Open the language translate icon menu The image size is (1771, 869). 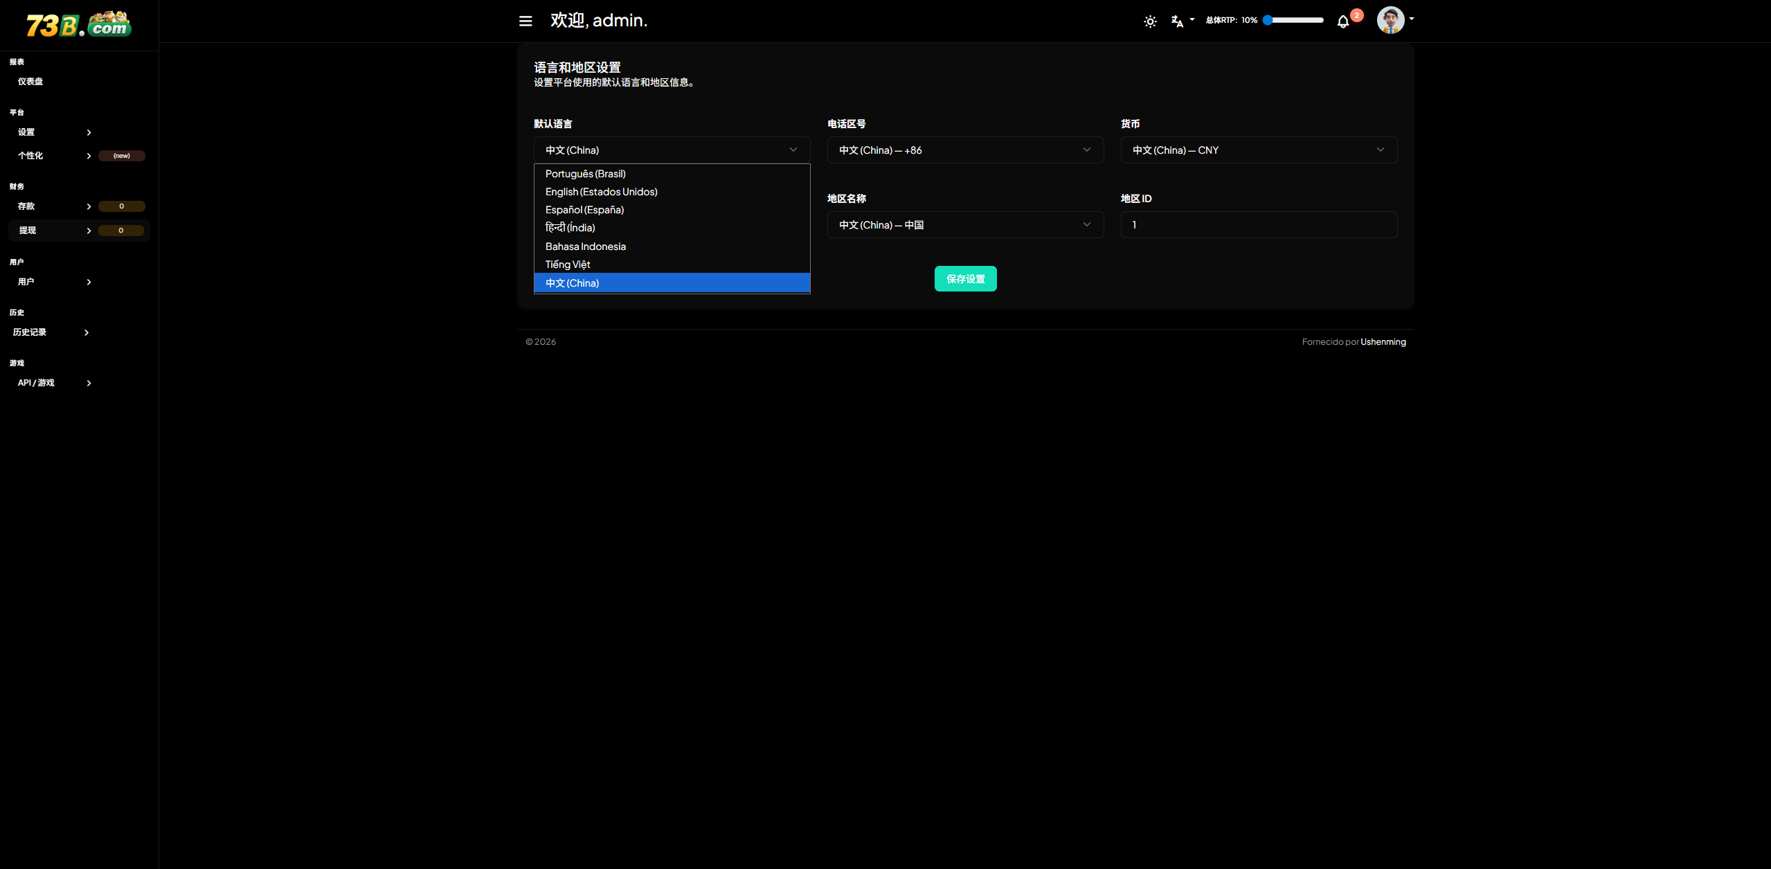pyautogui.click(x=1178, y=21)
